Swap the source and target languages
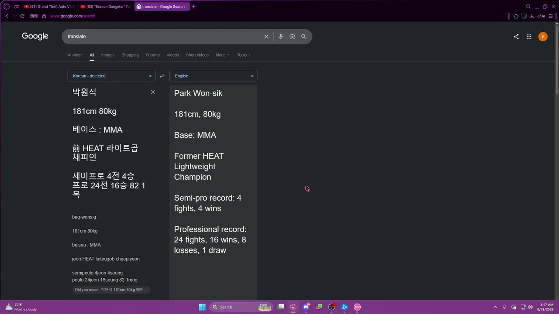 coord(162,76)
